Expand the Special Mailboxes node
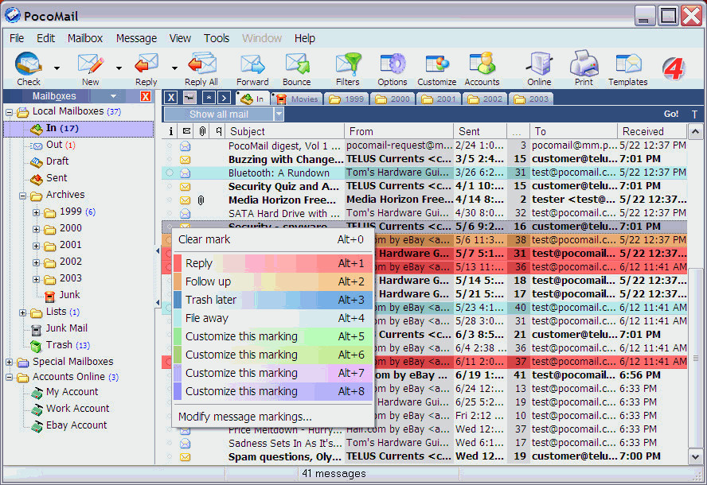The height and width of the screenshot is (485, 707). click(x=9, y=362)
